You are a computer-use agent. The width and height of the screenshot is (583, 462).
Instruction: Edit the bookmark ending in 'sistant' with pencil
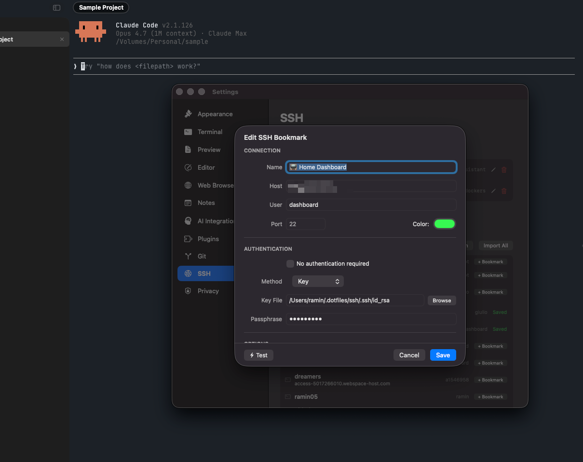point(493,170)
